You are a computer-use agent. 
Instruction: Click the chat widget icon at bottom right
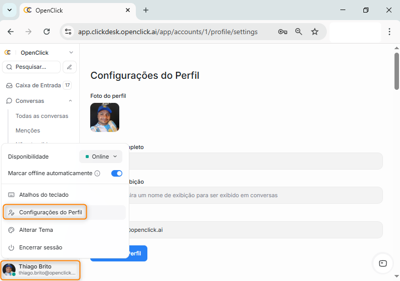coord(383,263)
